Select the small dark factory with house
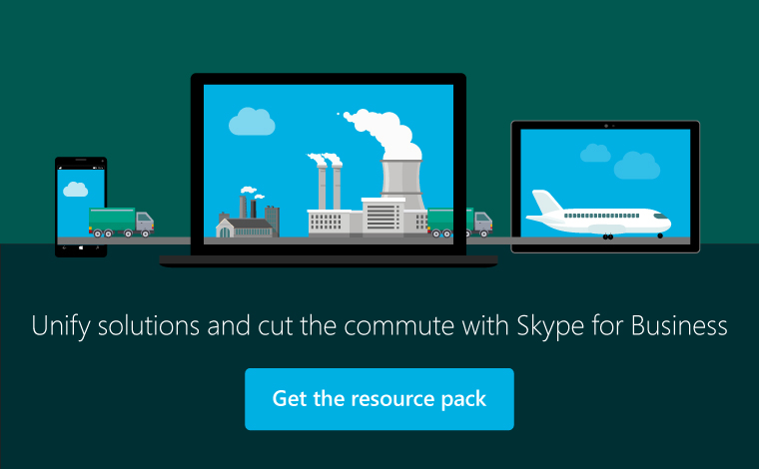 pos(247,220)
